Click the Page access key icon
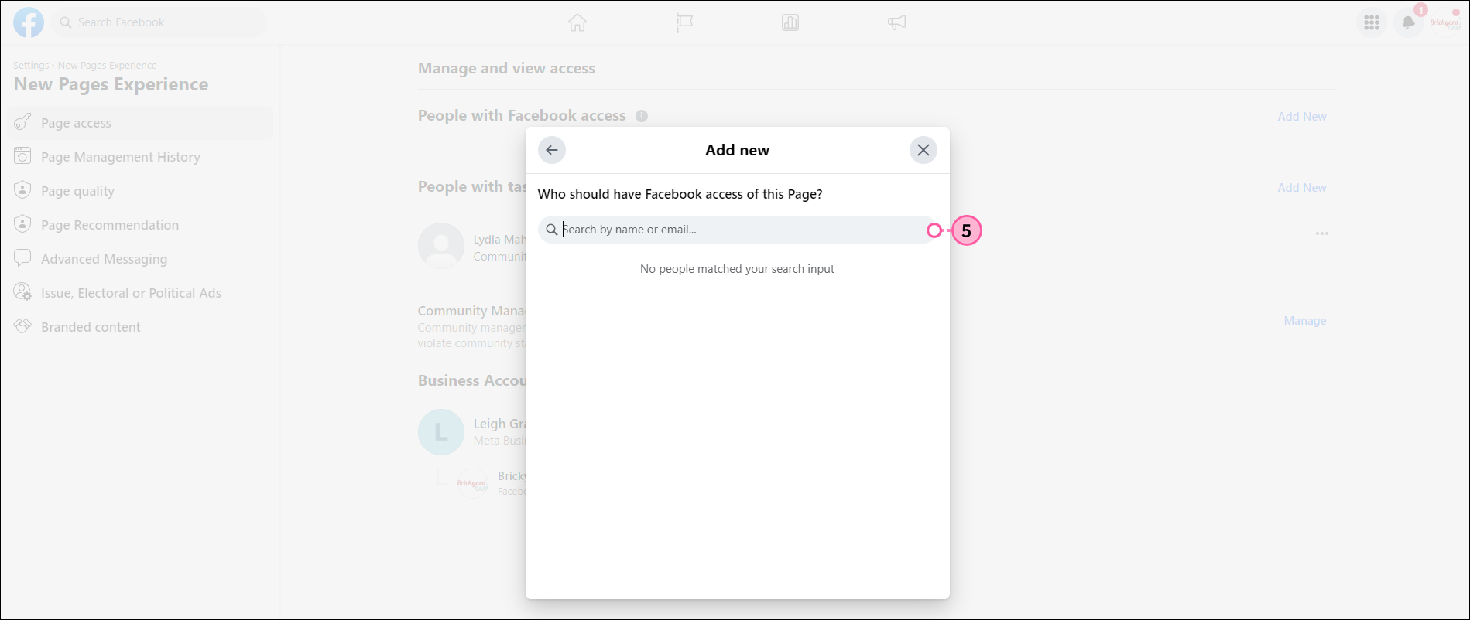This screenshot has width=1470, height=620. click(x=23, y=122)
